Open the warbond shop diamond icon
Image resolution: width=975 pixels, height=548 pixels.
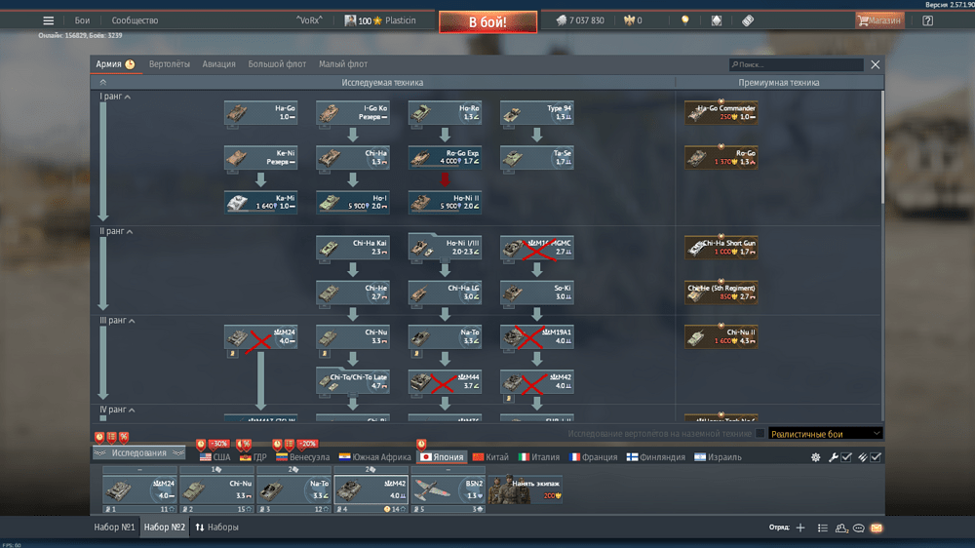[x=717, y=20]
